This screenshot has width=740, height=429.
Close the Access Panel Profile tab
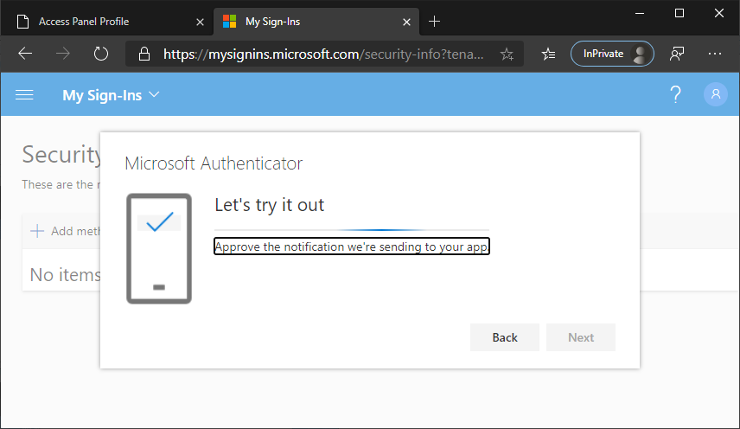tap(200, 22)
